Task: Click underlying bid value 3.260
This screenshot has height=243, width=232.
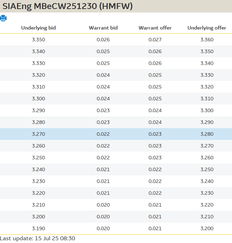Action: [39, 146]
